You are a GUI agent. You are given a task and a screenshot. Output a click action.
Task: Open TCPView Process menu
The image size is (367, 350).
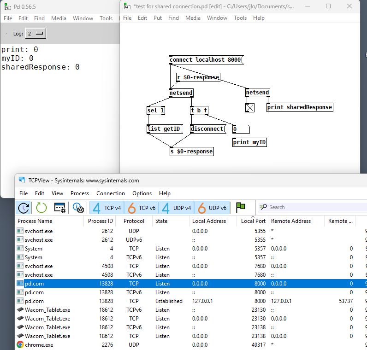80,193
